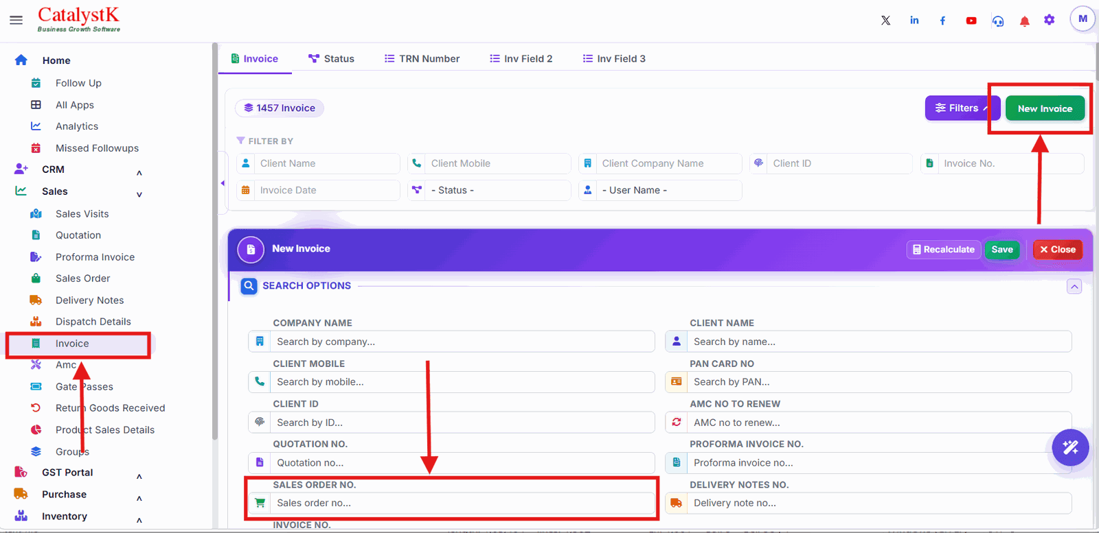Open the Facebook icon in header

[943, 21]
